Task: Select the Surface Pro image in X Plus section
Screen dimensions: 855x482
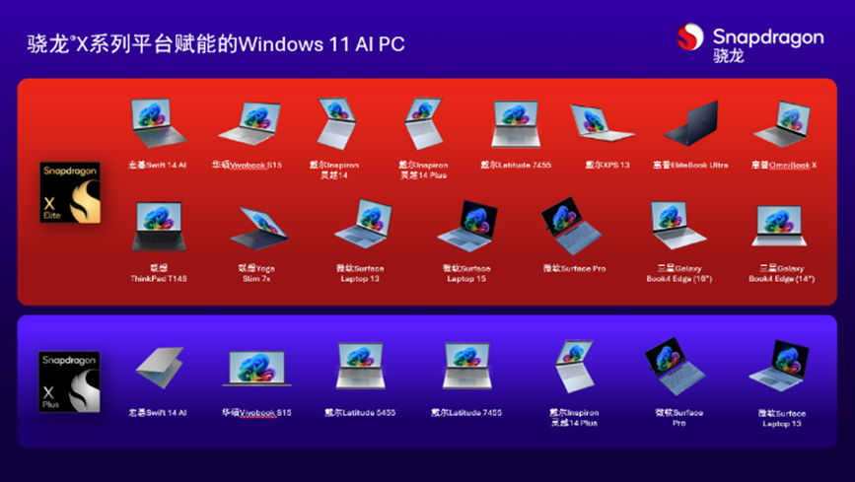Action: tap(675, 367)
